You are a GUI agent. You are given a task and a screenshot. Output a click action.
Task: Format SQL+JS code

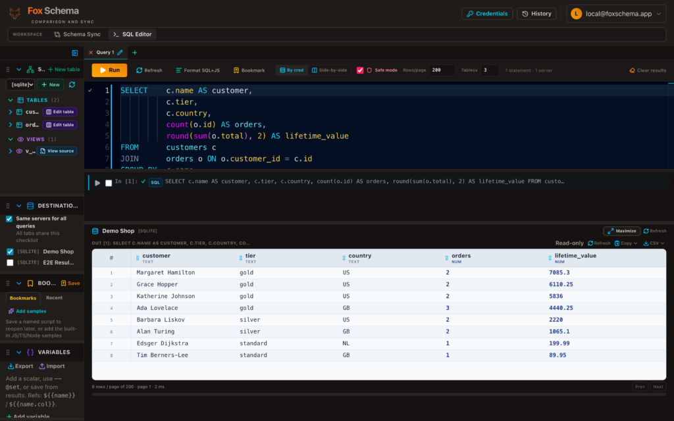pyautogui.click(x=197, y=70)
